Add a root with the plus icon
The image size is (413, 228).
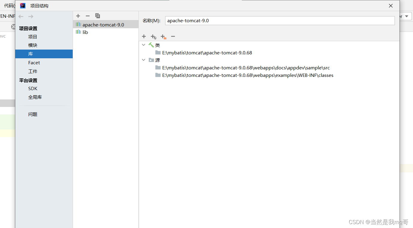click(144, 36)
